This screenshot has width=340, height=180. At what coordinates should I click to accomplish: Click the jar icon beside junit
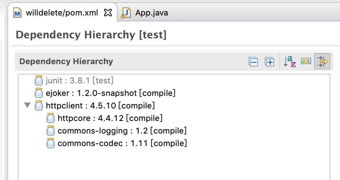pos(38,80)
